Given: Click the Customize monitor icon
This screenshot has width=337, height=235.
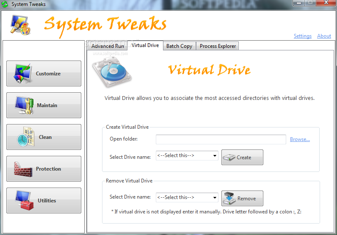Looking at the screenshot, I should [23, 74].
